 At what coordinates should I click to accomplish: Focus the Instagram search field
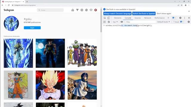(x=50, y=10)
